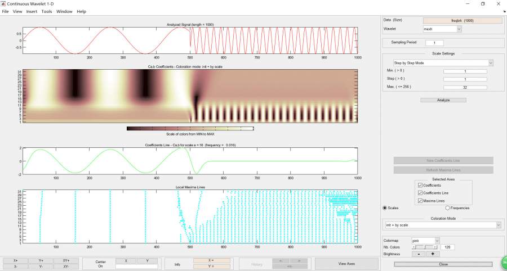Click the Center On Y button

click(x=147, y=261)
